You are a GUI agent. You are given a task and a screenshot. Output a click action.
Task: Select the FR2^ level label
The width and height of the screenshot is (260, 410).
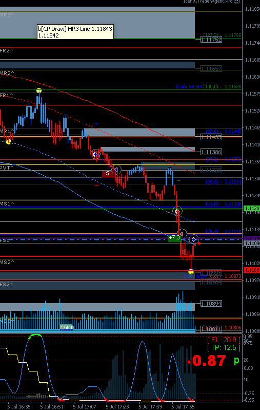click(x=7, y=51)
